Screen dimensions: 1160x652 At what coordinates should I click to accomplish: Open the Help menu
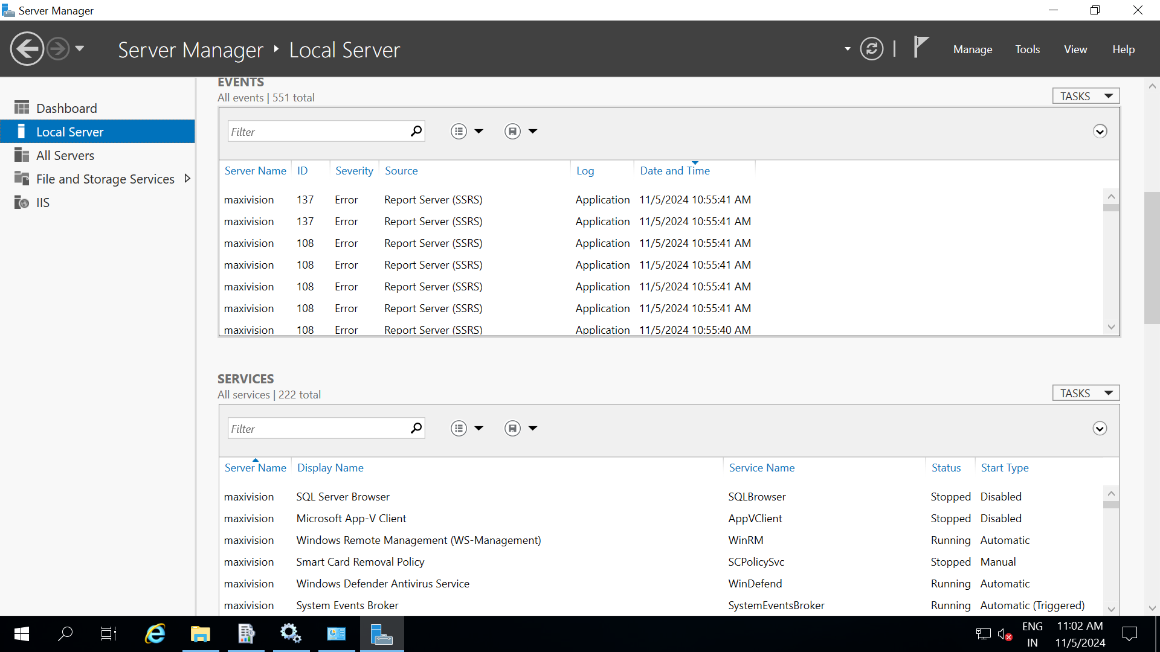click(x=1123, y=50)
